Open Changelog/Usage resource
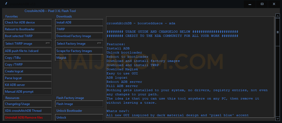Image resolution: width=282 pixels, height=123 pixels. [x=28, y=104]
